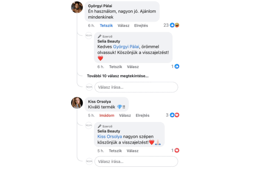The image size is (255, 170).
Task: Click reaction icons on Györgyi Pàlai's comment
Action: point(174,25)
